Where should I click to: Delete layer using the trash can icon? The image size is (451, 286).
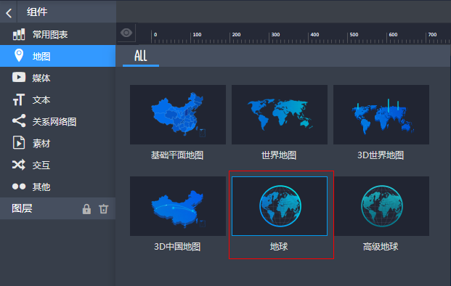104,209
